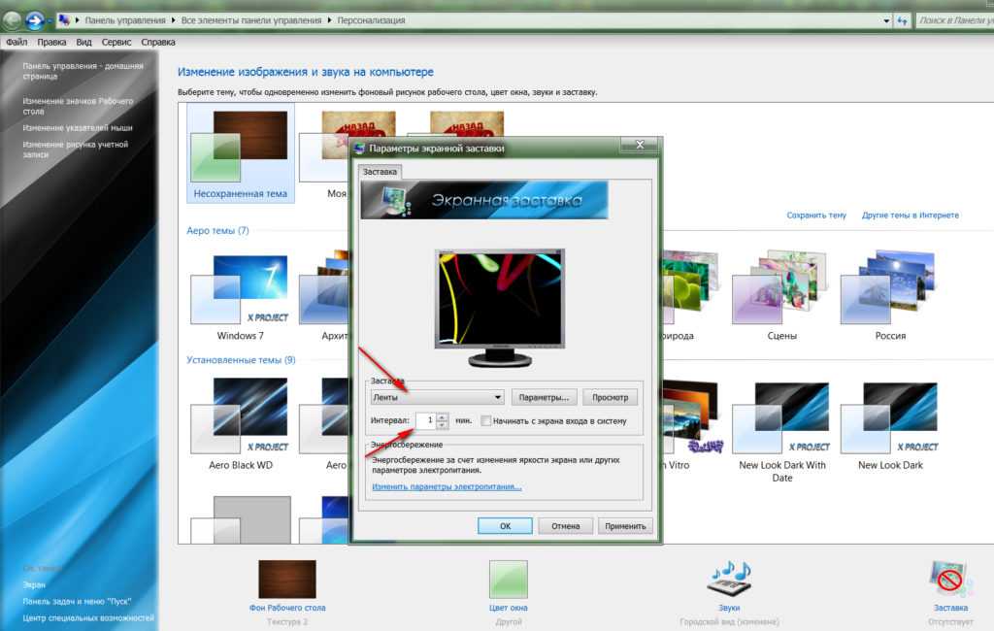The image size is (994, 631).
Task: Enable 'Начинать с экрана входа в систему' checkbox
Action: (485, 421)
